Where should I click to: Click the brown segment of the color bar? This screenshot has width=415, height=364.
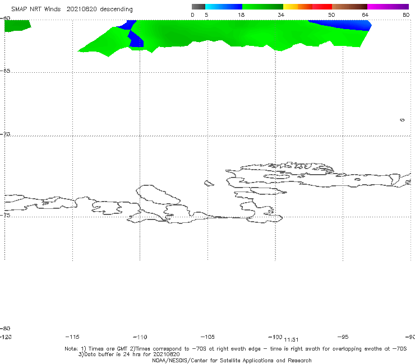[349, 7]
